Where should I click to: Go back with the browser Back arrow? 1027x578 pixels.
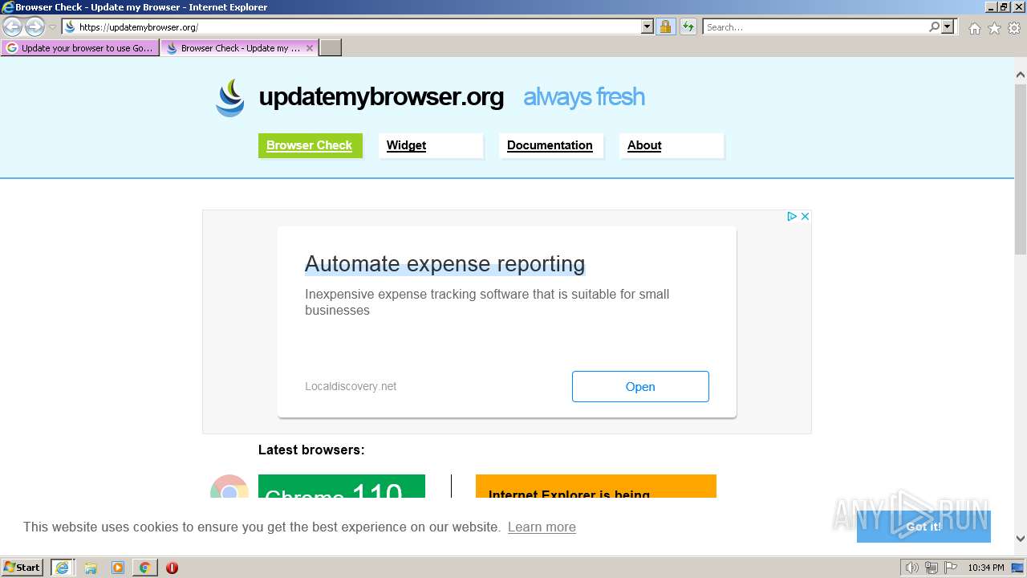(12, 27)
